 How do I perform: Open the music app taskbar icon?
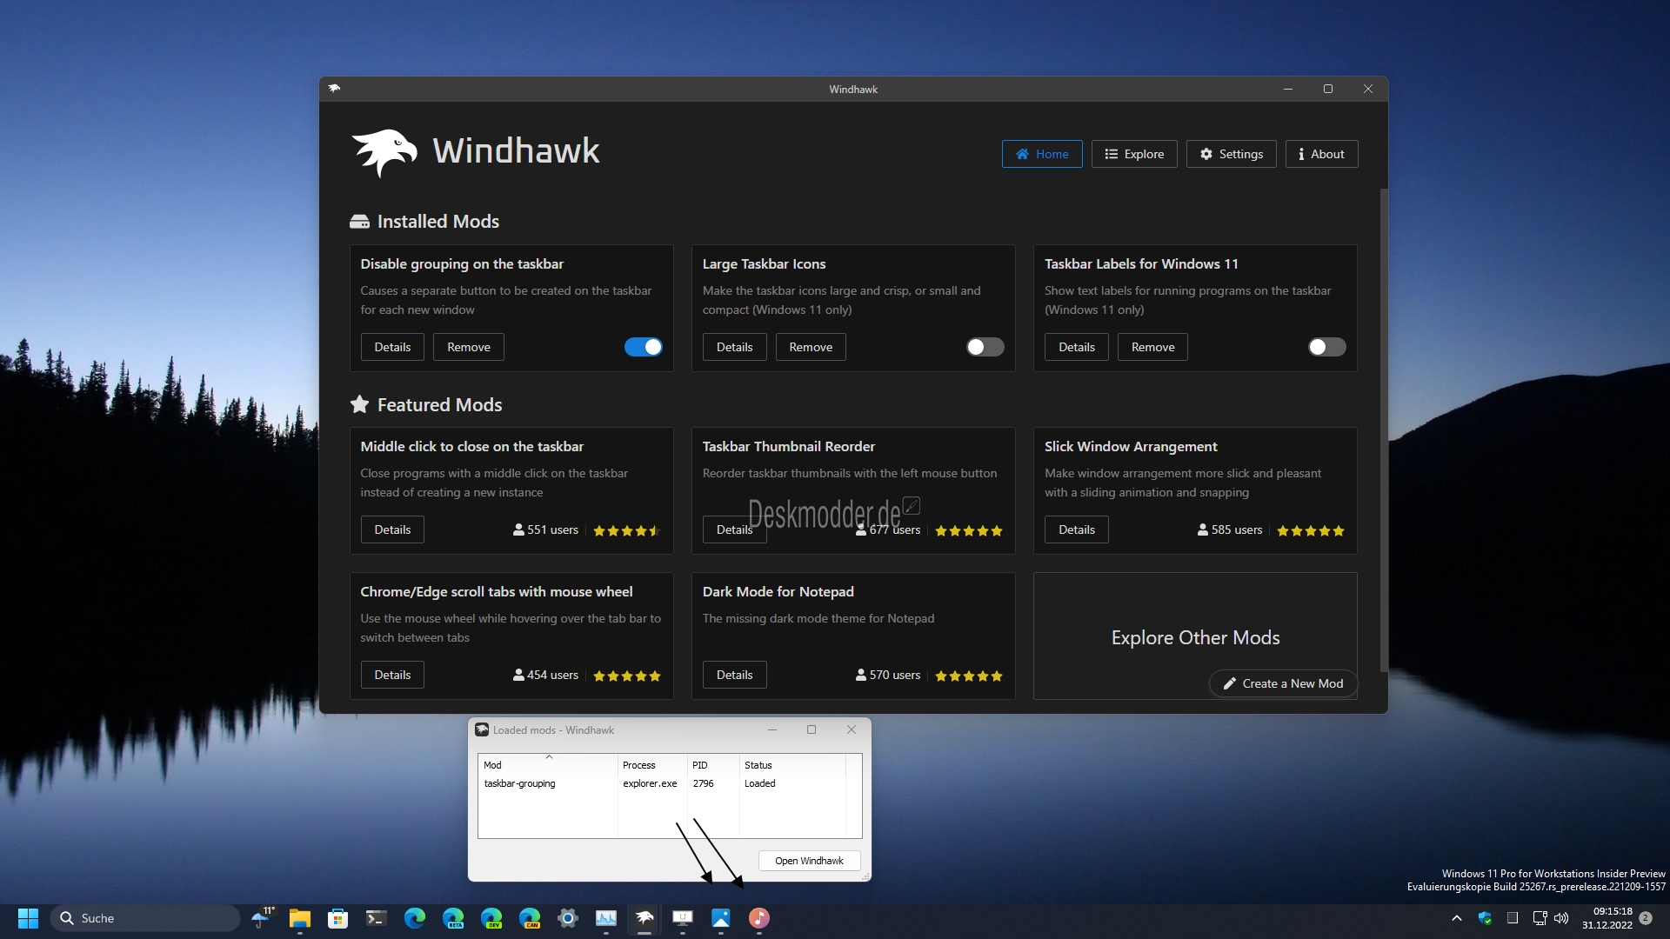coord(759,918)
